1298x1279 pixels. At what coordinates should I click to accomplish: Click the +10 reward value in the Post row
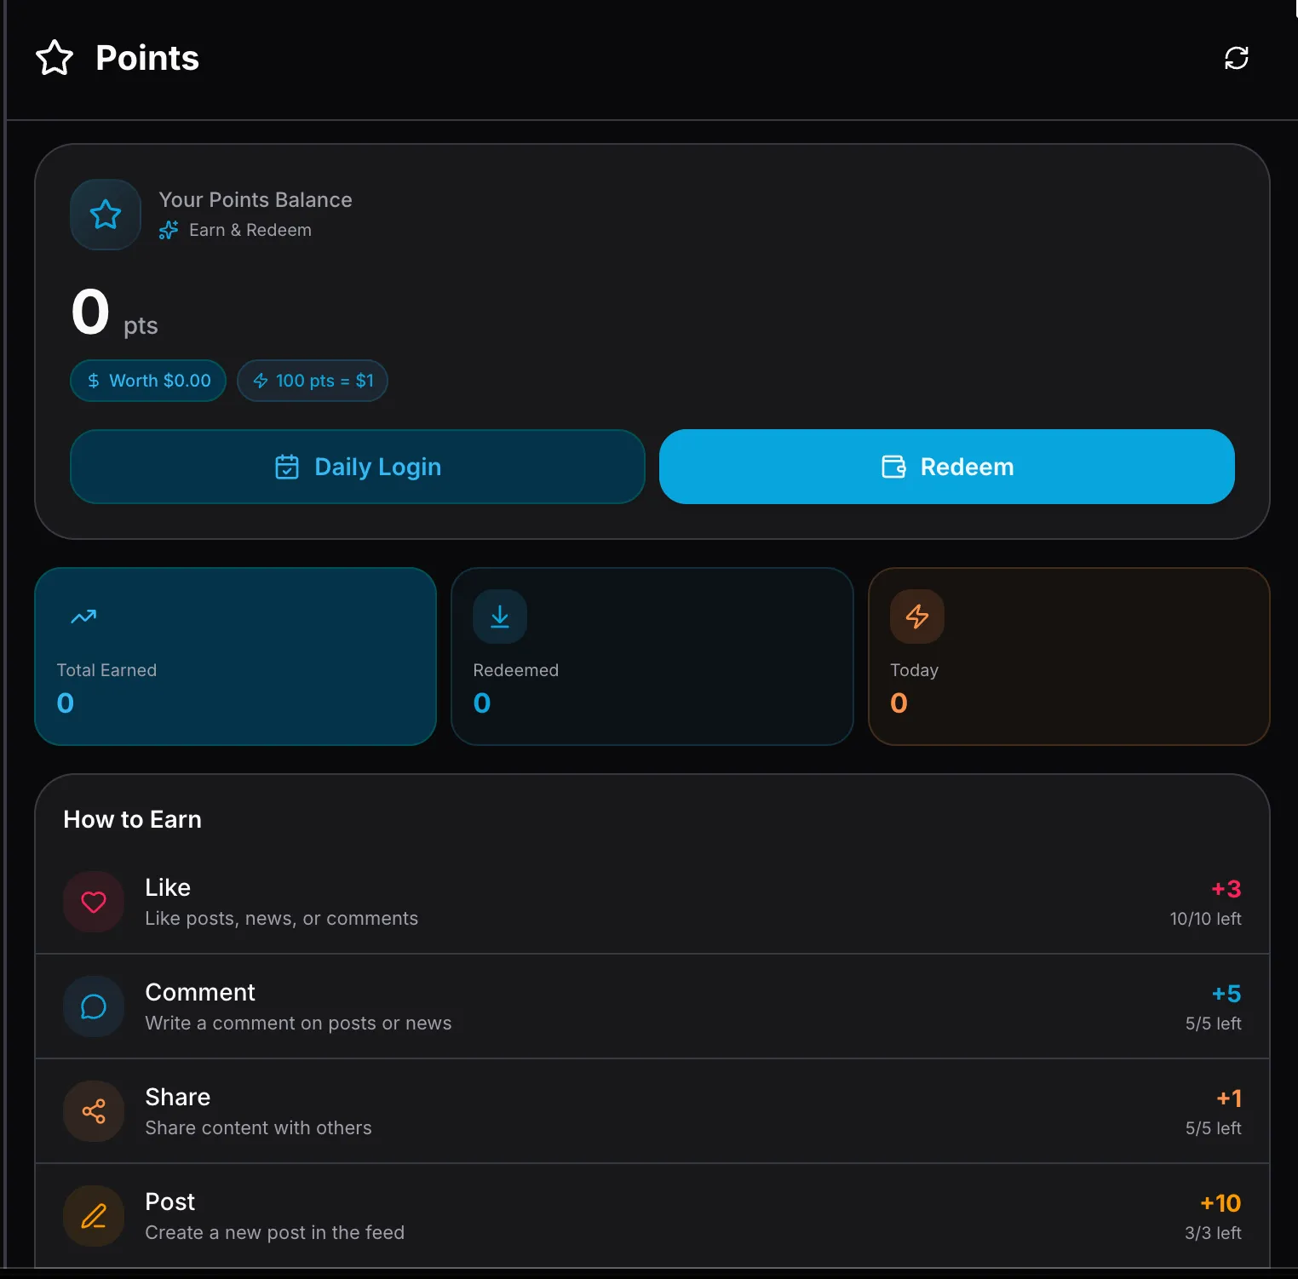[x=1220, y=1203]
